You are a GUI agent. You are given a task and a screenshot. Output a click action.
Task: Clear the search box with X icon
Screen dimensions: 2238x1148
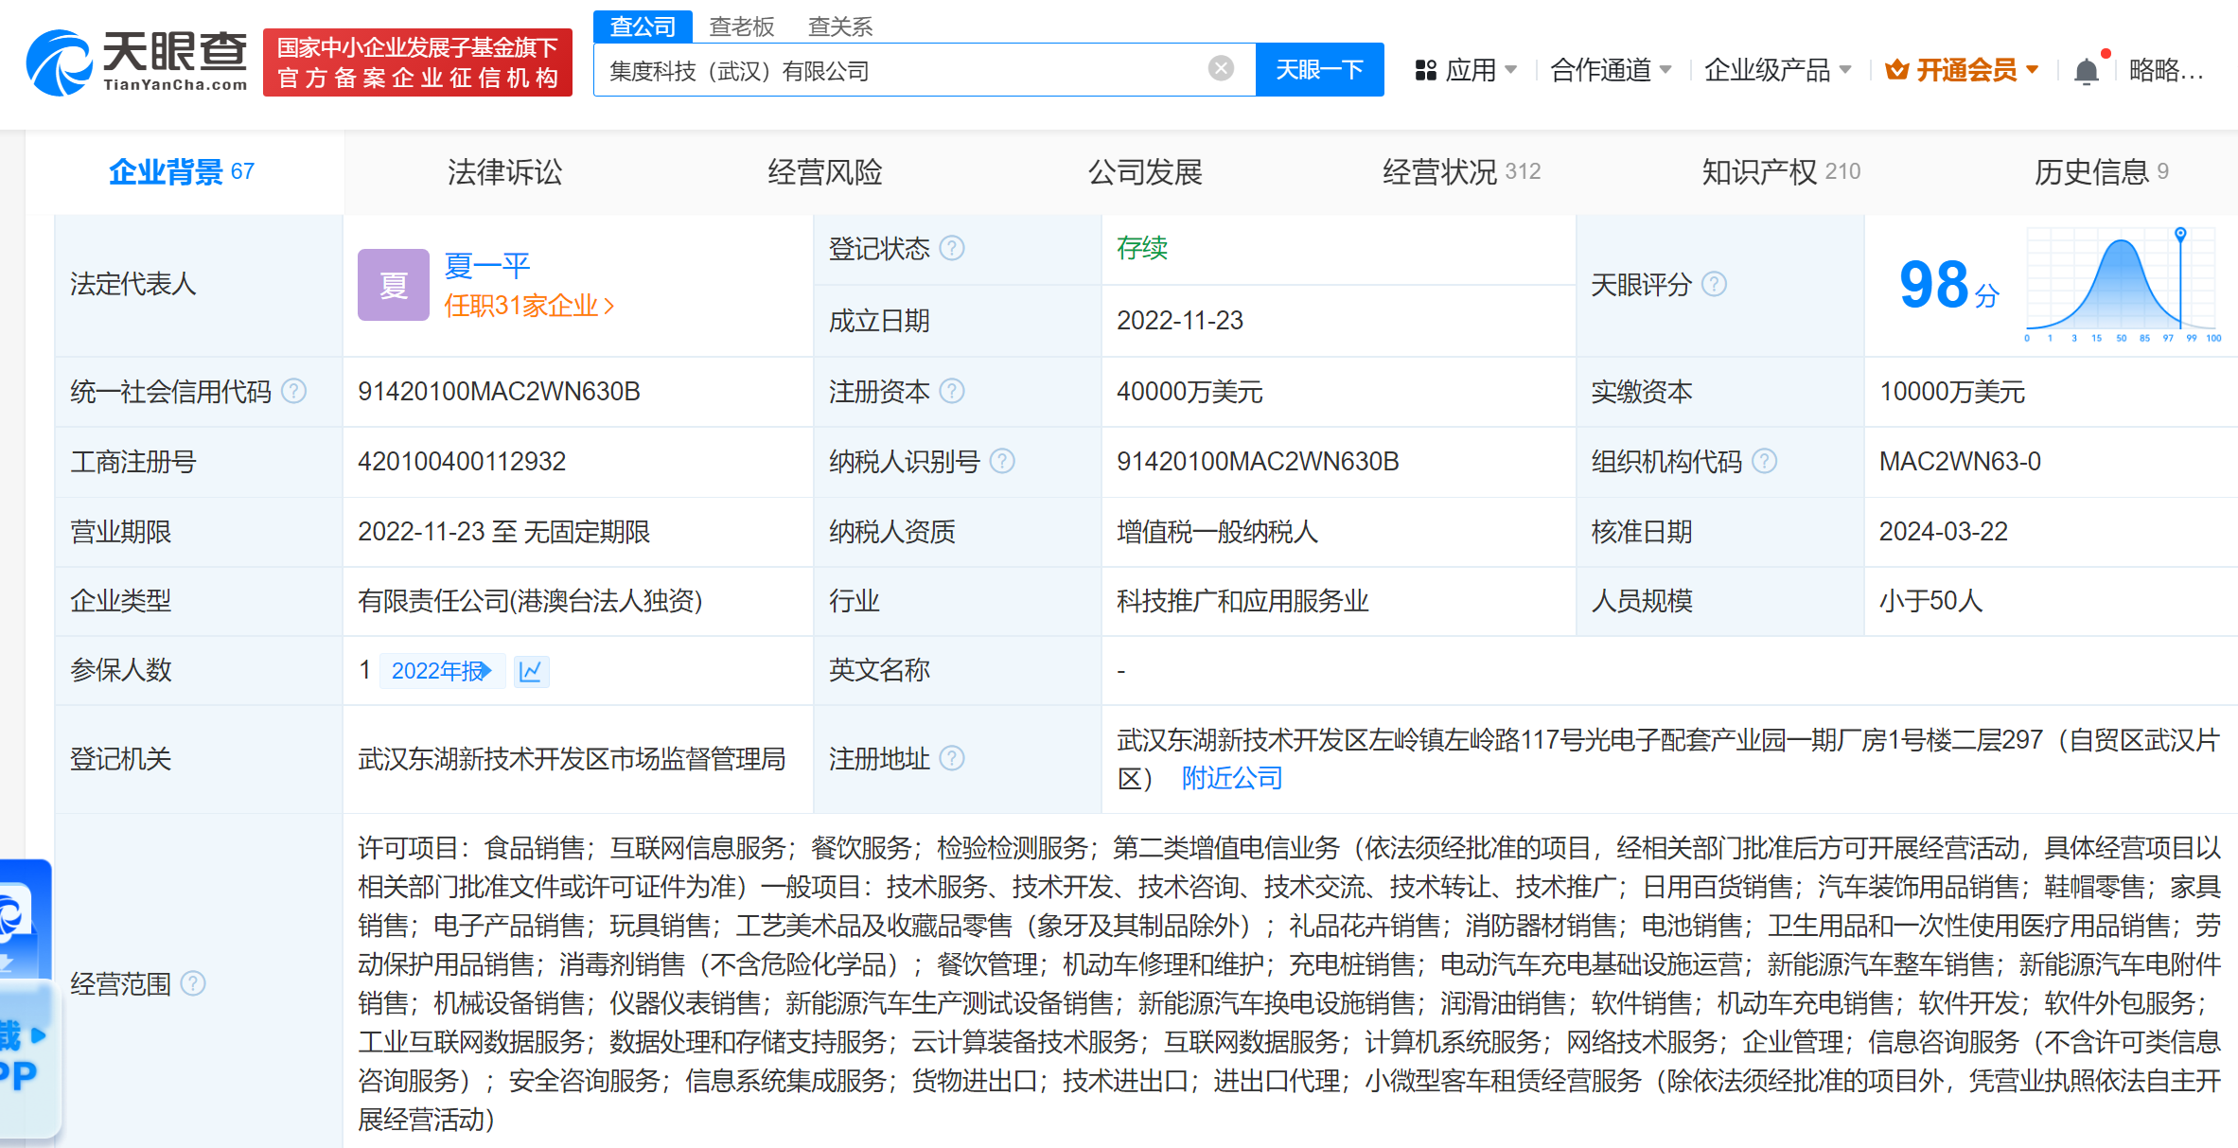point(1221,68)
